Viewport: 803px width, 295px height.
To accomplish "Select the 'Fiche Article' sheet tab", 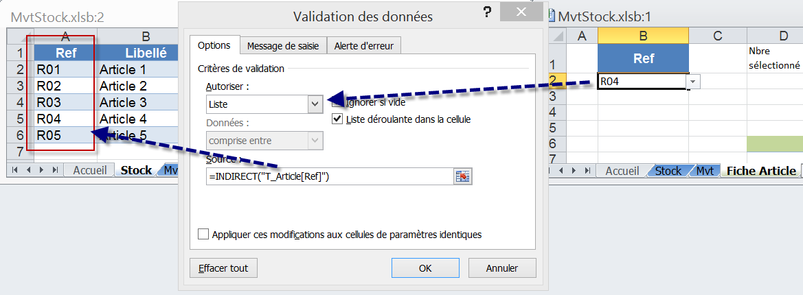I will pos(761,171).
